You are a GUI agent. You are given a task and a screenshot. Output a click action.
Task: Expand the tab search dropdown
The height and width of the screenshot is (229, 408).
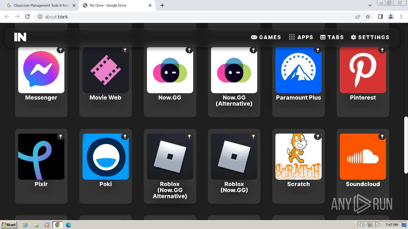pos(370,5)
